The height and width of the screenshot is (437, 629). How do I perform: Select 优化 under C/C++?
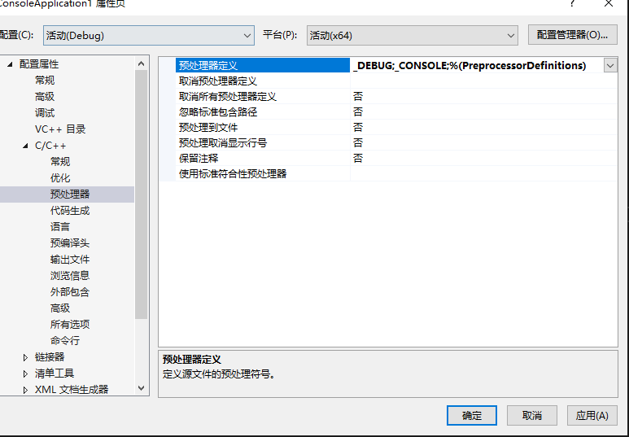pyautogui.click(x=60, y=177)
